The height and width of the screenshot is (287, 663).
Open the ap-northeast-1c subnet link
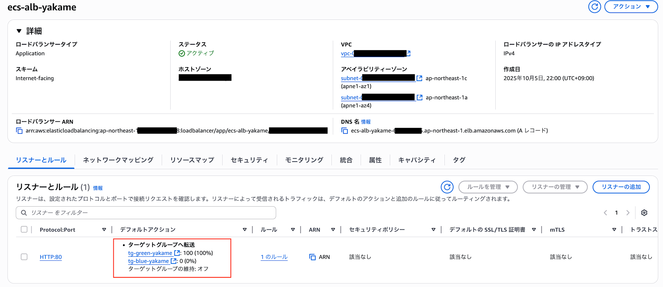point(378,78)
